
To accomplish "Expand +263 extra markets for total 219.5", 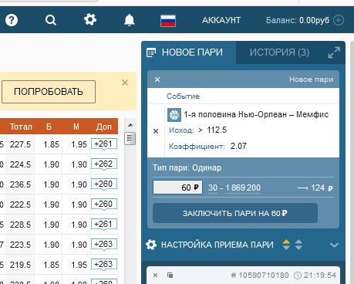I will [x=104, y=264].
